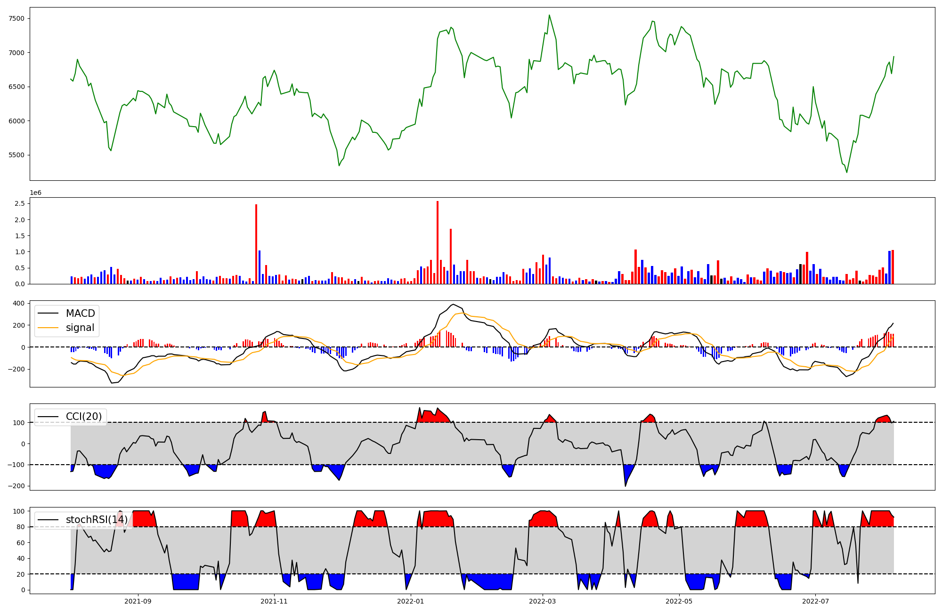Click the 2.5 volume axis tick label

(21, 203)
